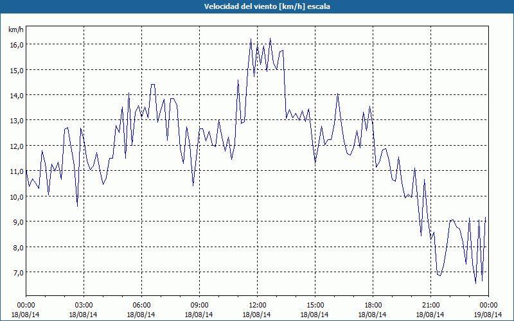Click the 13,0 y-axis value

point(17,121)
